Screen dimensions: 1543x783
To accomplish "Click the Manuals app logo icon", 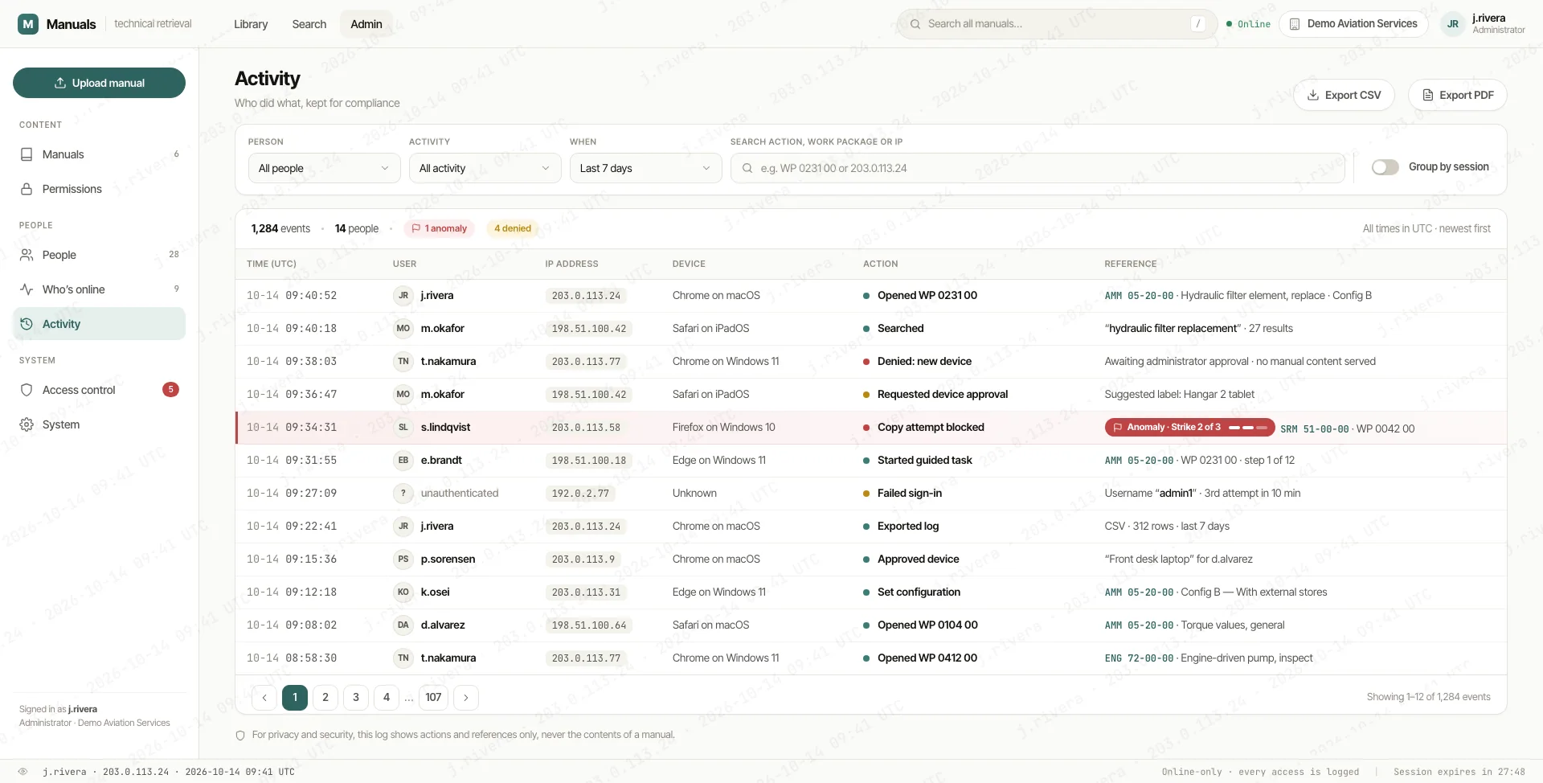I will tap(28, 24).
